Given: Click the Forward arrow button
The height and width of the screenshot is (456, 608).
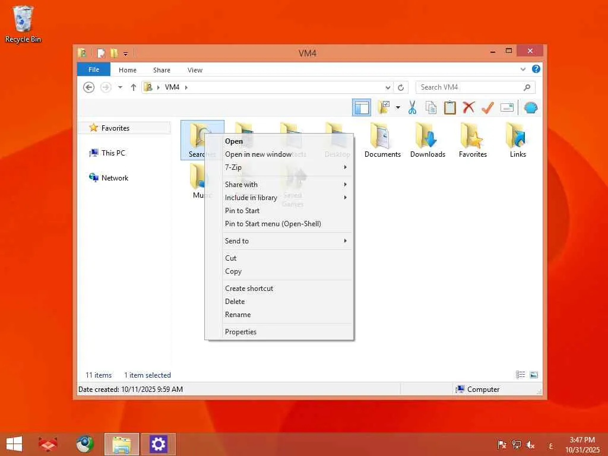Looking at the screenshot, I should [x=106, y=87].
